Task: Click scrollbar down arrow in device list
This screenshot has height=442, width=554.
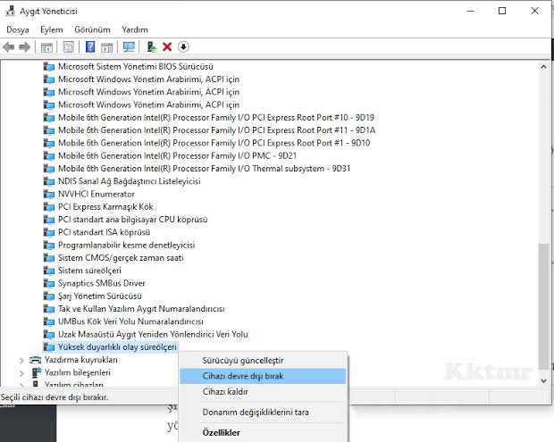Action: point(544,380)
